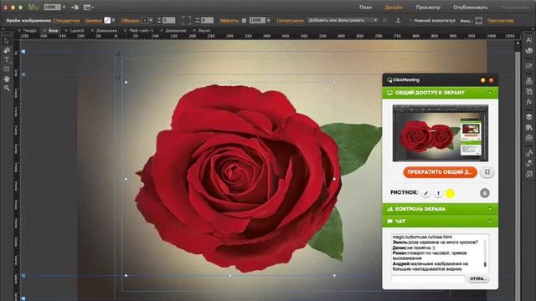Viewport: 536px width, 301px height.
Task: Click the chat message input field
Action: point(428,279)
